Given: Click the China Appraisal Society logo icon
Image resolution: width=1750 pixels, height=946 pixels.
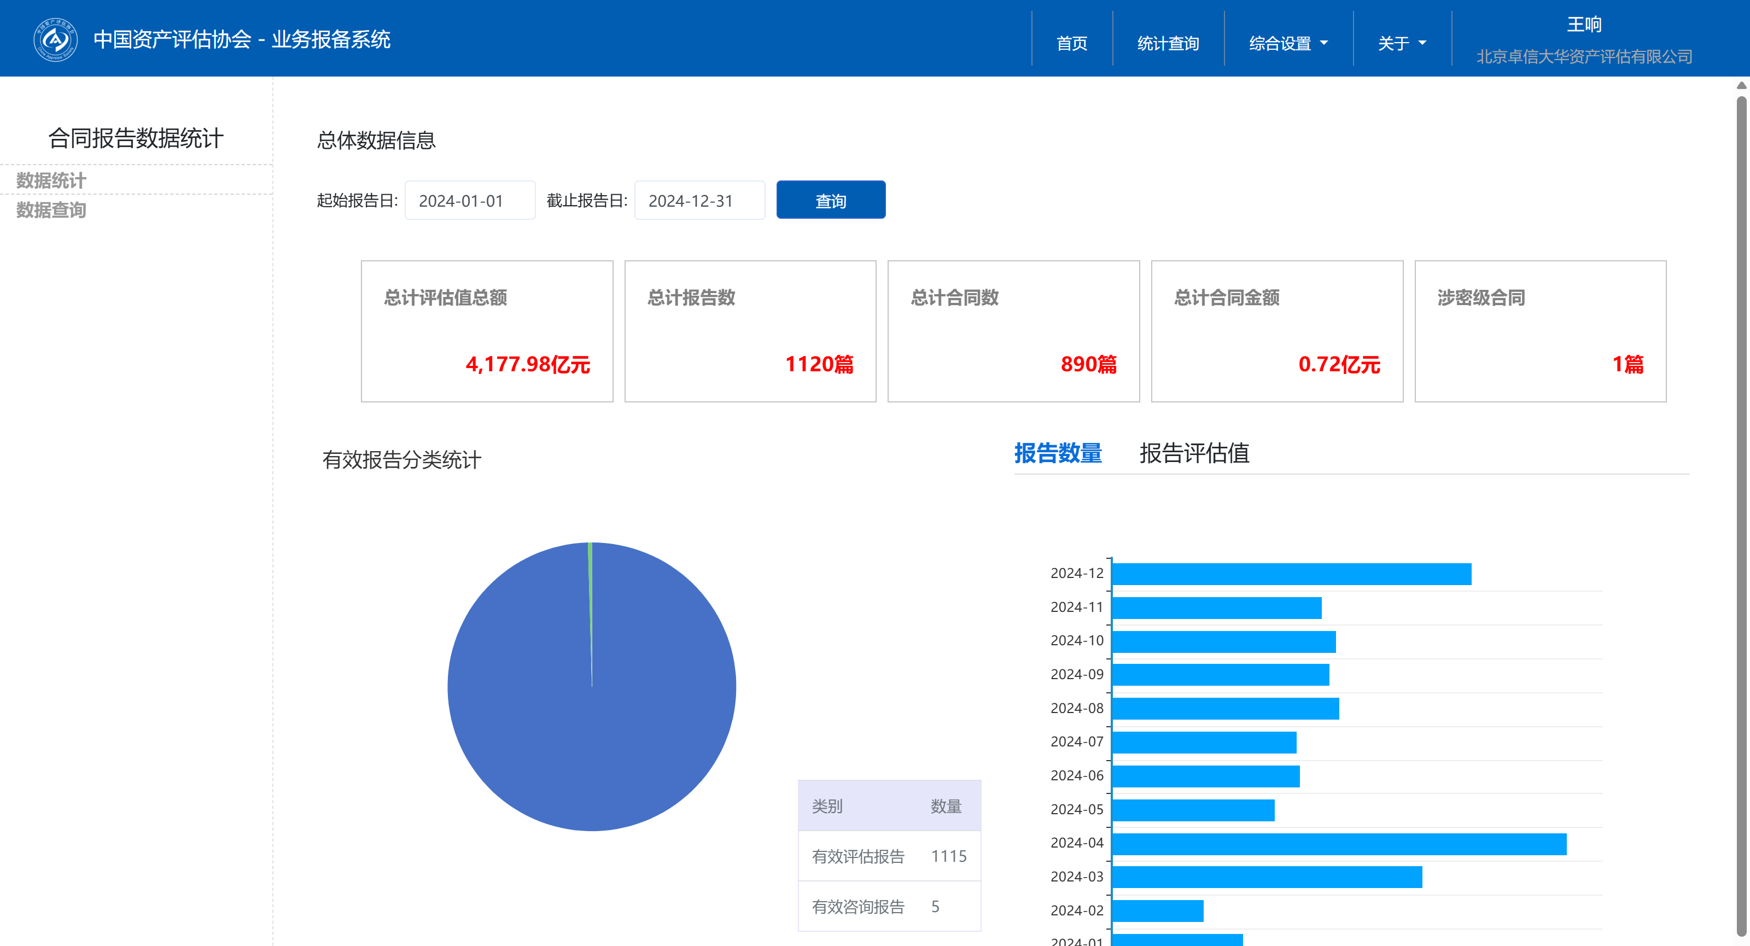Looking at the screenshot, I should click(x=55, y=39).
